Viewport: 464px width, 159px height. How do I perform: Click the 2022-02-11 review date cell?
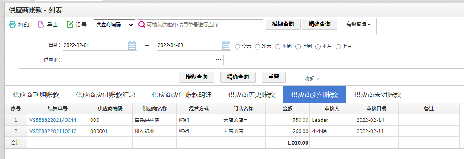[376, 131]
